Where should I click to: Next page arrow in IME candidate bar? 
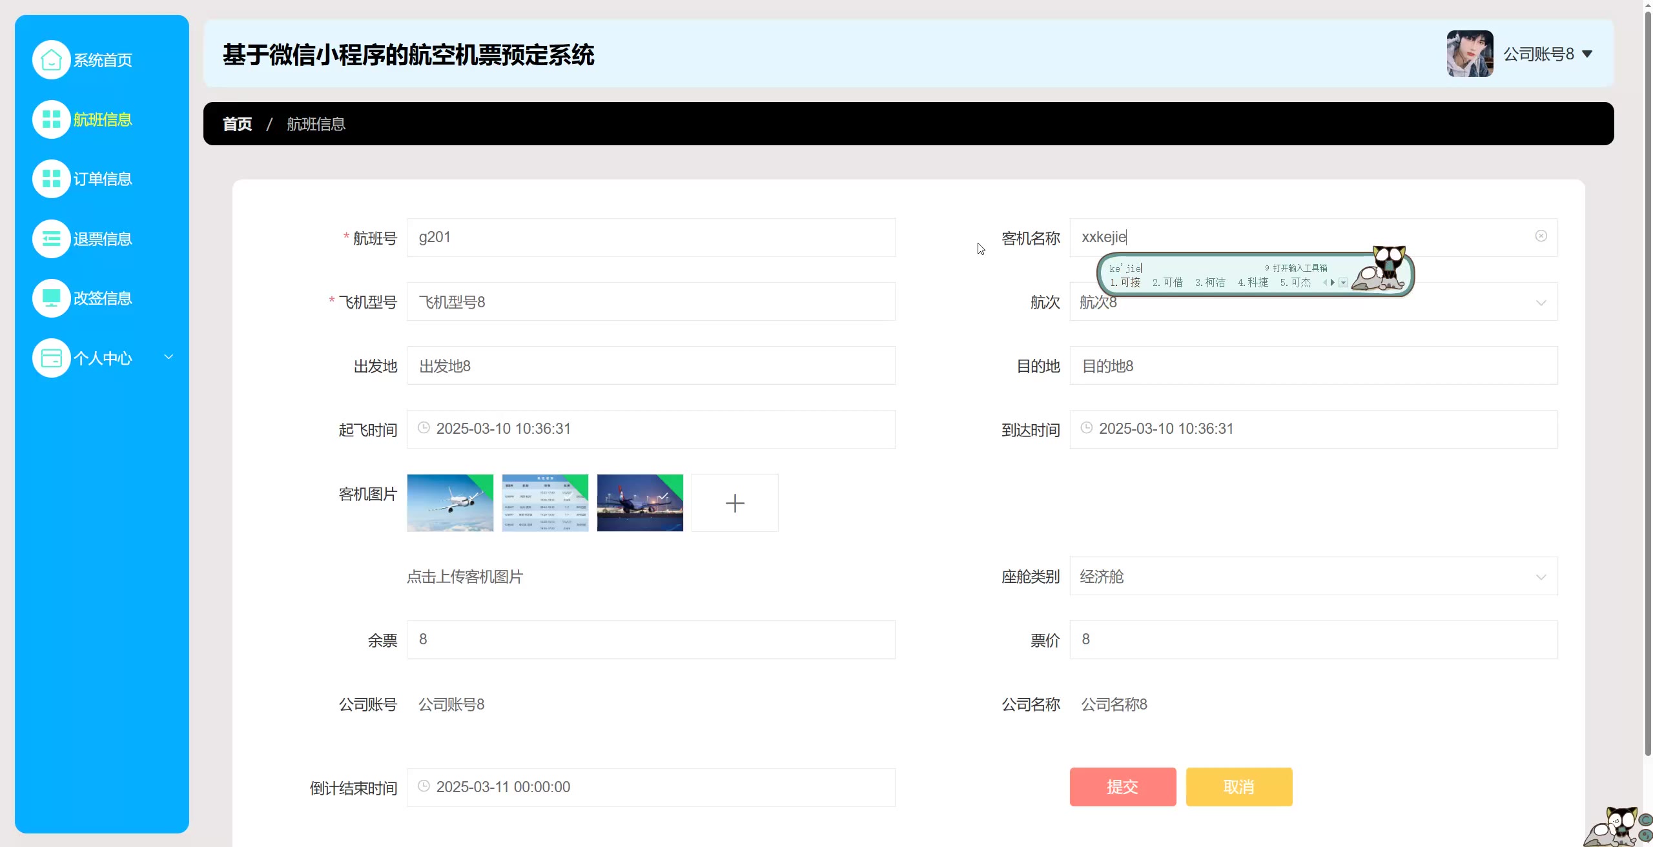coord(1332,283)
